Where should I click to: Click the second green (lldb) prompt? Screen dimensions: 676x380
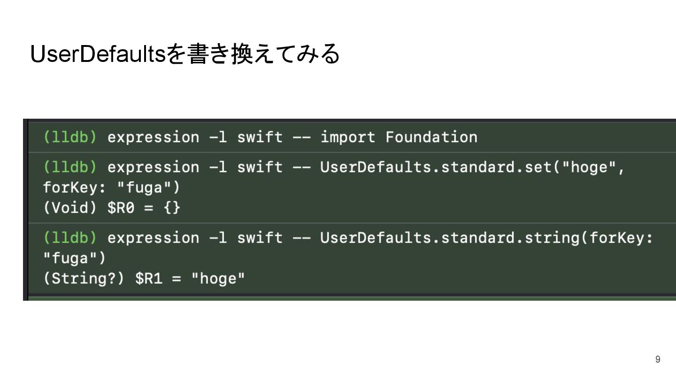tap(70, 167)
